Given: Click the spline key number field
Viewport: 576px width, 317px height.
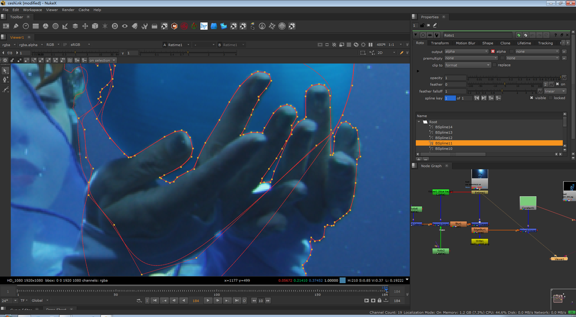Looking at the screenshot, I should click(x=450, y=98).
